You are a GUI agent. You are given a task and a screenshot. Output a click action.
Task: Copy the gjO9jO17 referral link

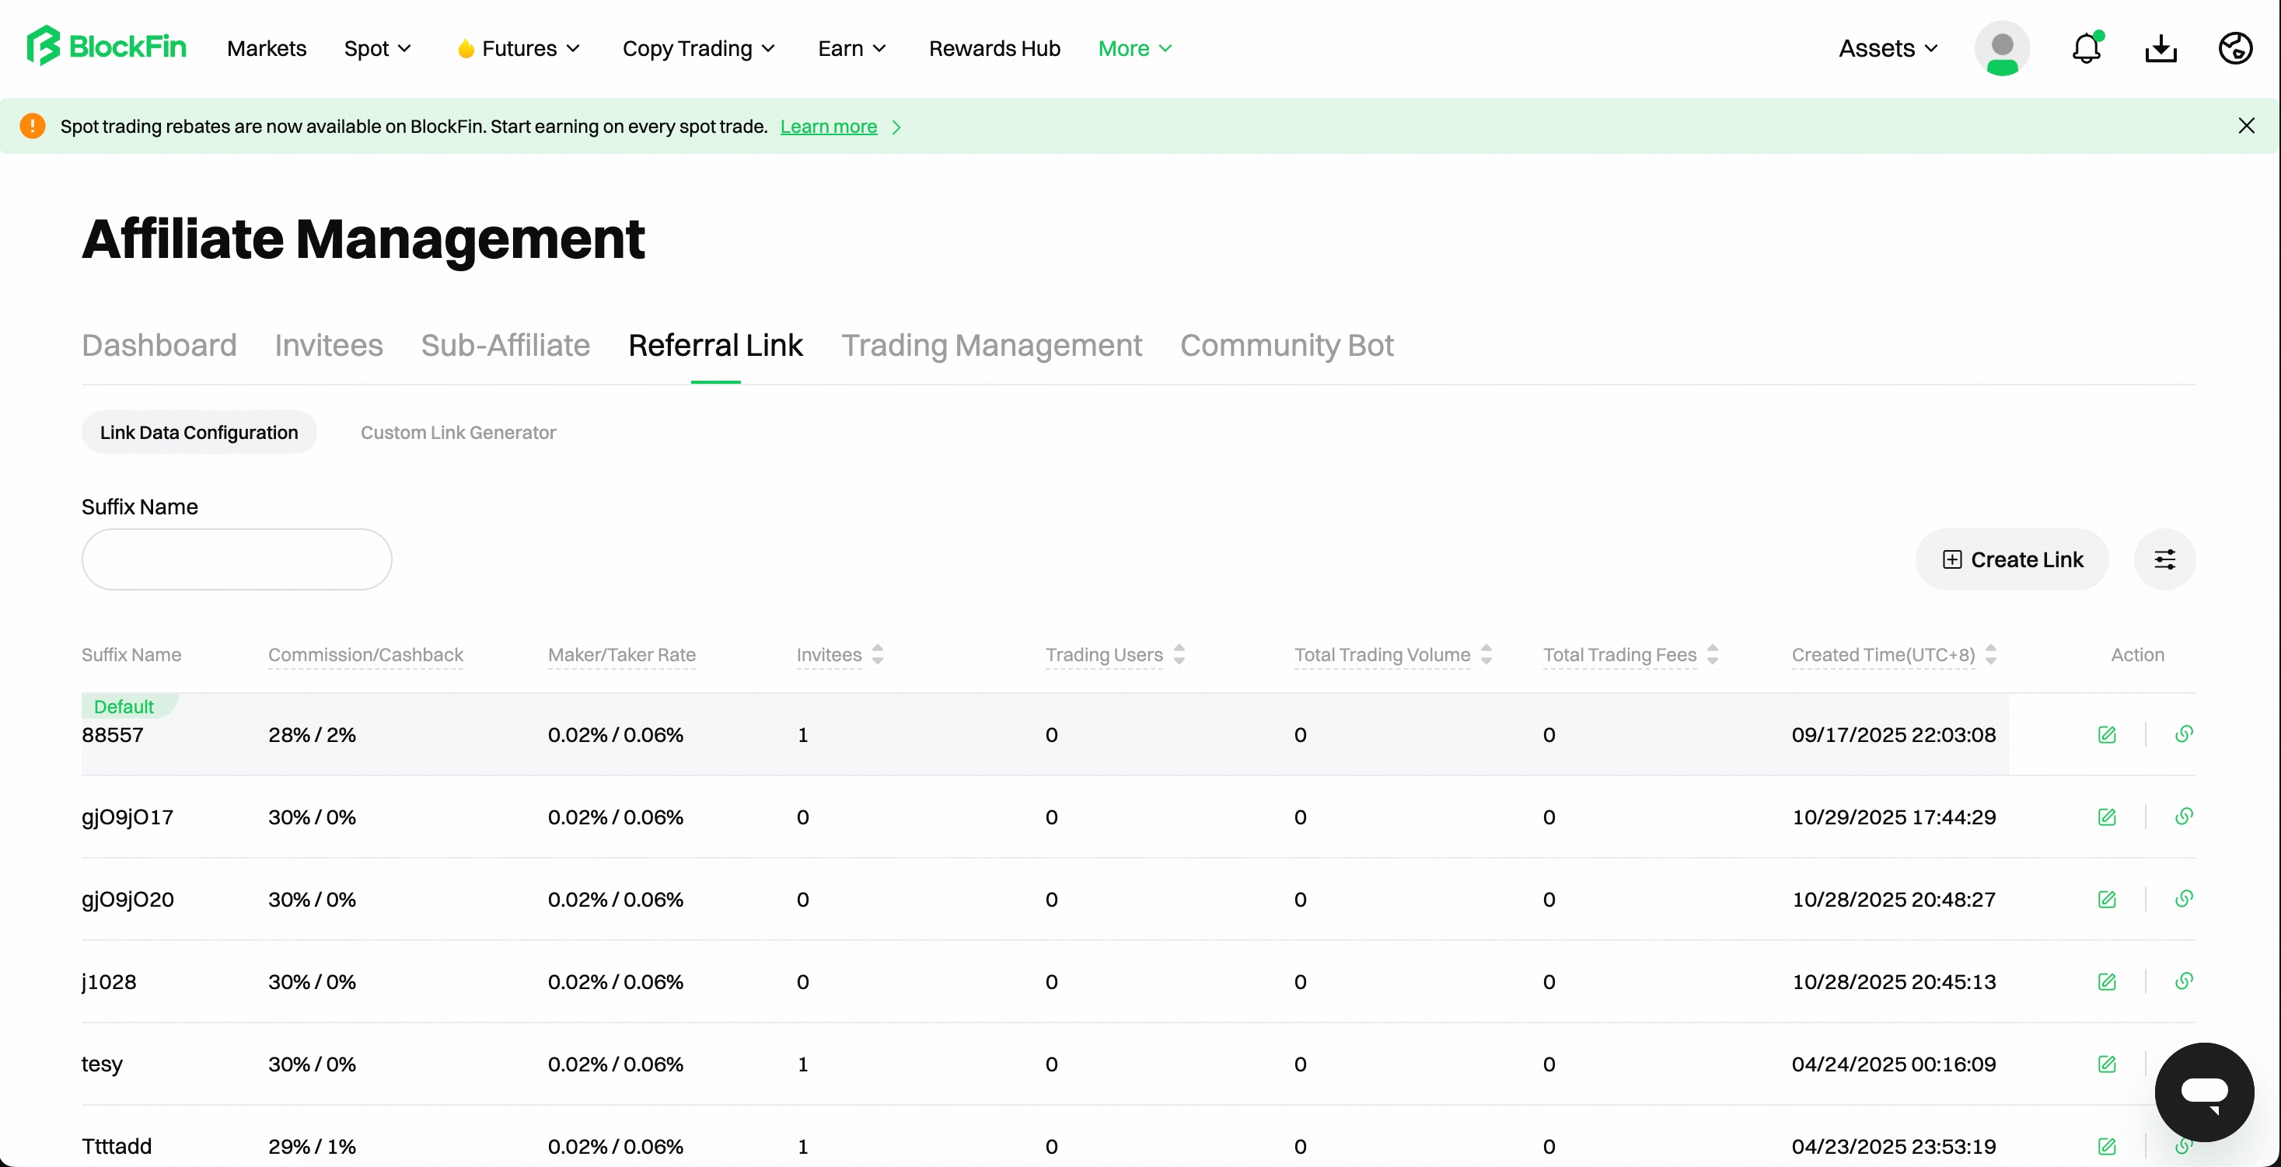[x=2184, y=817]
